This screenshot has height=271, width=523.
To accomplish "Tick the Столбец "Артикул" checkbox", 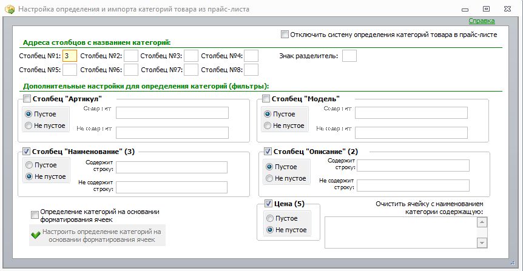I will pos(27,99).
